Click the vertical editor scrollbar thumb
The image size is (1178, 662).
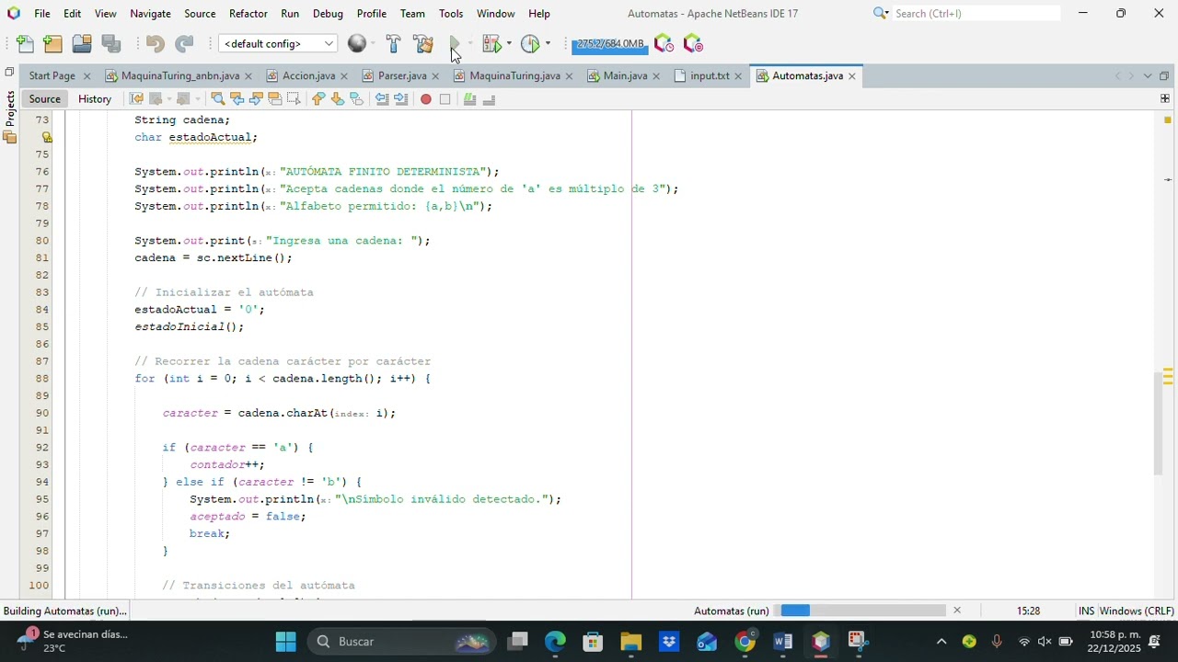pos(1159,423)
